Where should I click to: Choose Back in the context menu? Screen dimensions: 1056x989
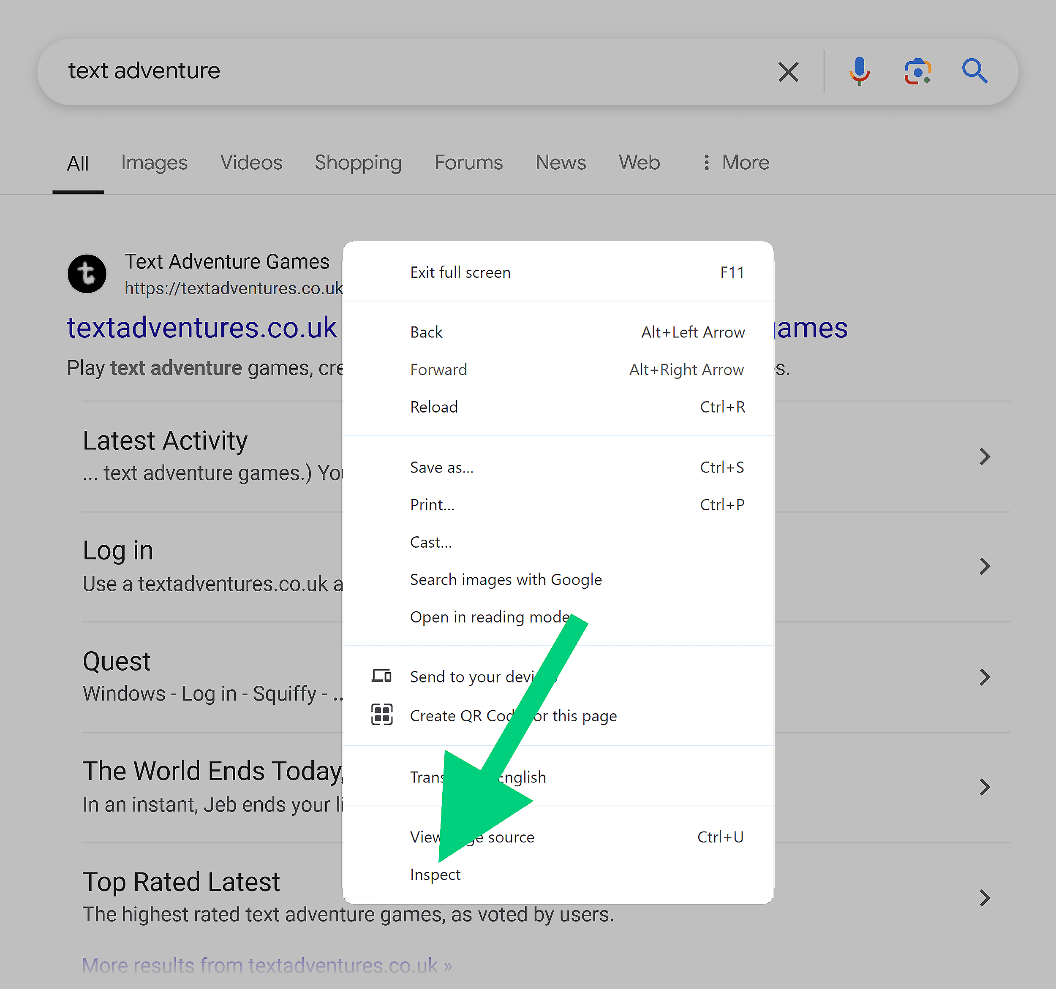click(558, 332)
